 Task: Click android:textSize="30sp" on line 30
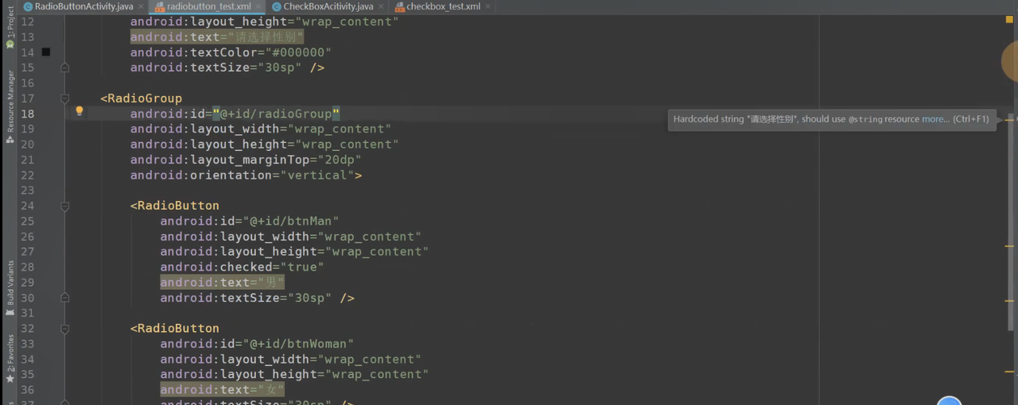point(246,299)
